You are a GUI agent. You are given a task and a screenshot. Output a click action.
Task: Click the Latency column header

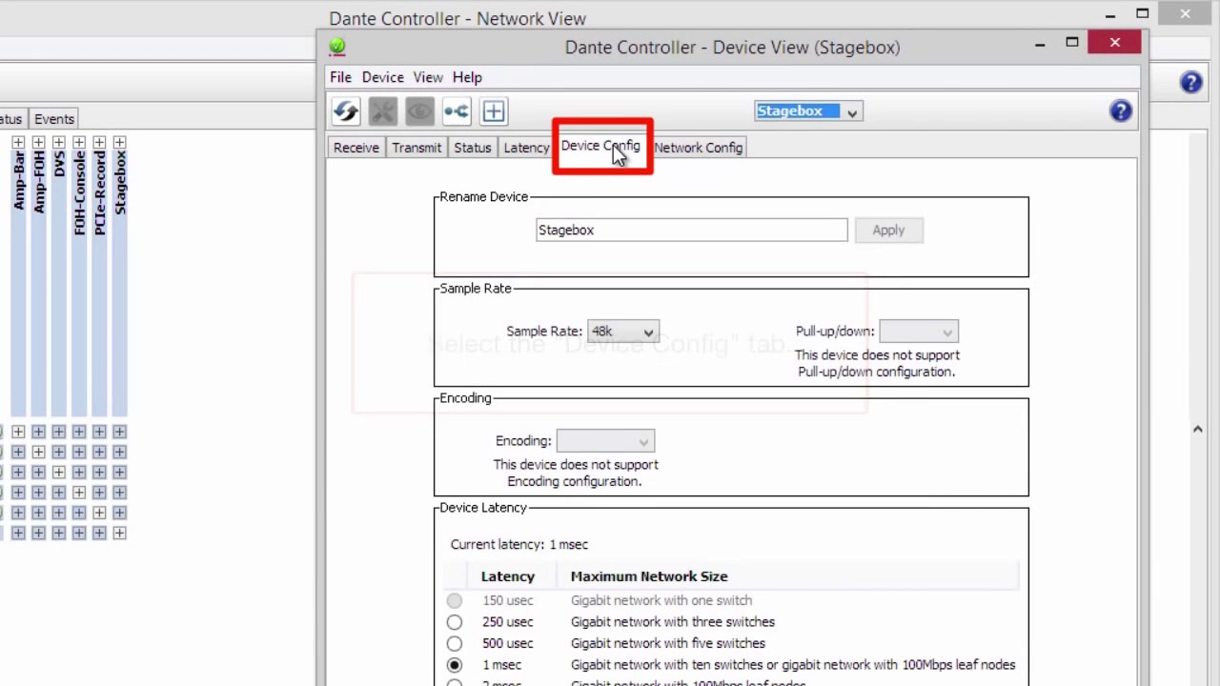(508, 576)
